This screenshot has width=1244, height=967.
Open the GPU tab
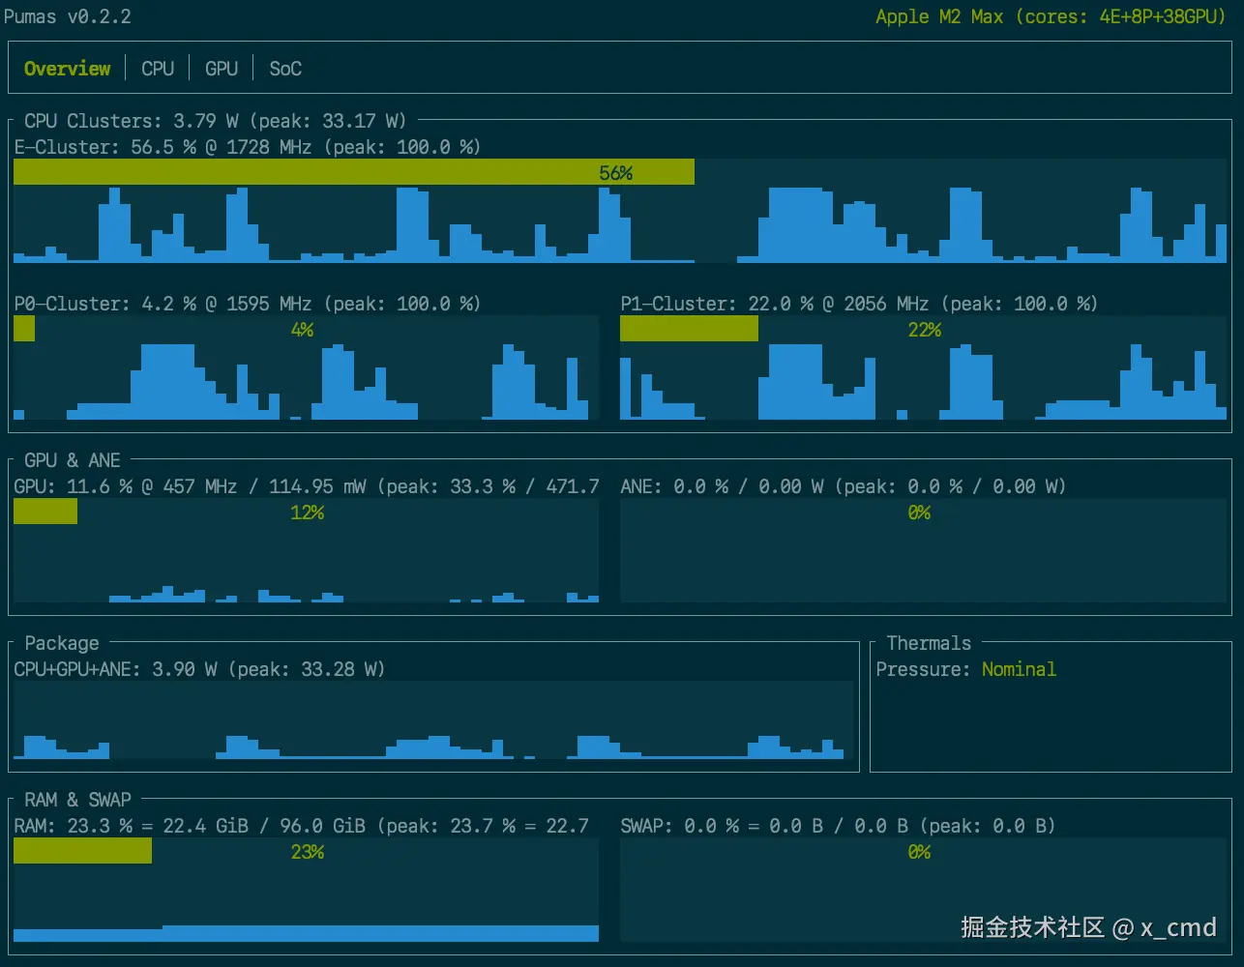[x=222, y=69]
